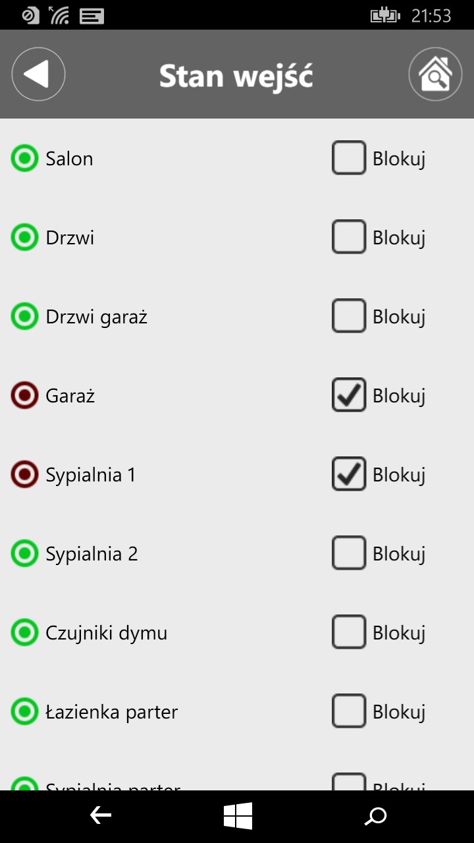The height and width of the screenshot is (843, 474).
Task: Tap the back arrow icon in header
Action: pyautogui.click(x=38, y=74)
